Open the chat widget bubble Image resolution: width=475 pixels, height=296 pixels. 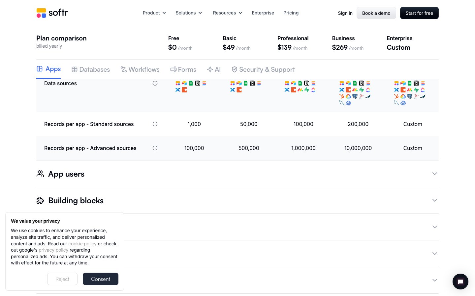point(460,282)
